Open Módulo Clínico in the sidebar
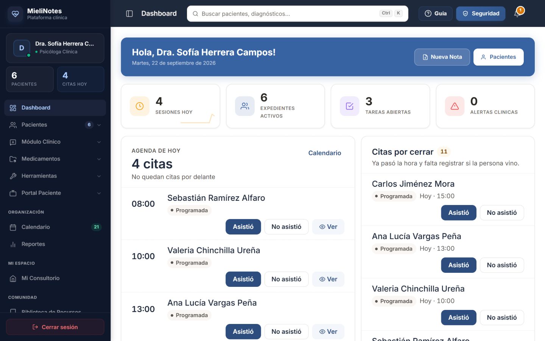Viewport: 545px width, 341px height. [x=55, y=142]
